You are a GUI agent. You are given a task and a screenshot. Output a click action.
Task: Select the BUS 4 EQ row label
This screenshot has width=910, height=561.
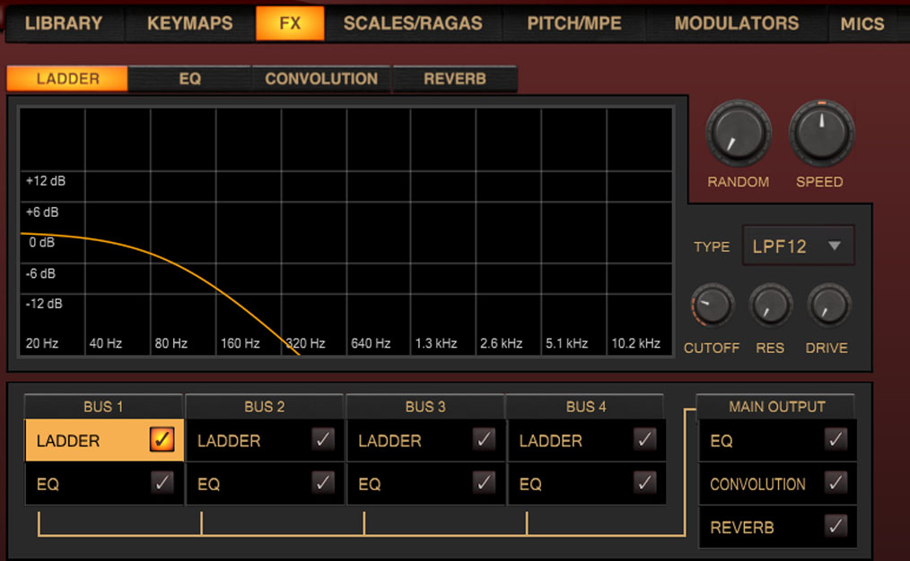click(x=529, y=484)
